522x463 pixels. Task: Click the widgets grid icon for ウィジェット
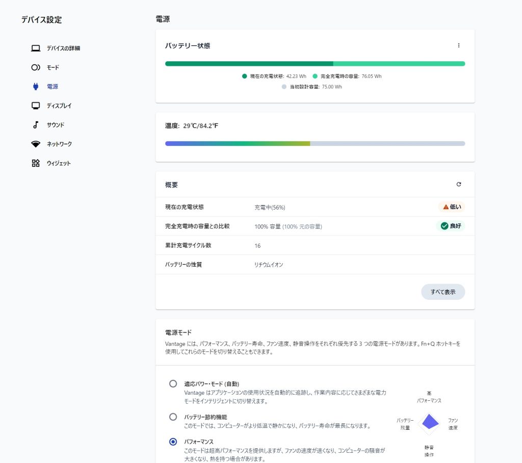tap(36, 163)
